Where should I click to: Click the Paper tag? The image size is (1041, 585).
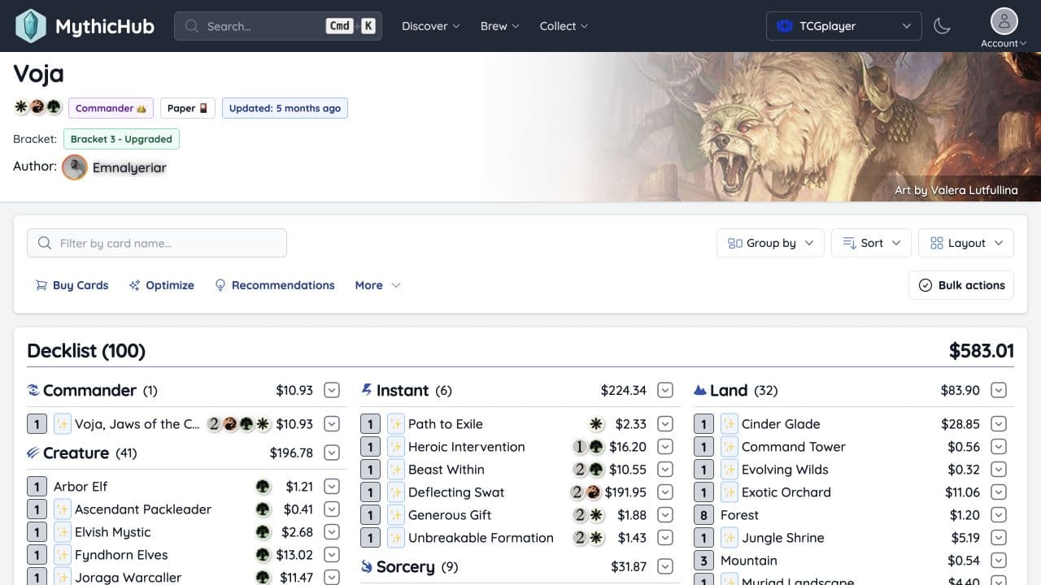pyautogui.click(x=188, y=108)
